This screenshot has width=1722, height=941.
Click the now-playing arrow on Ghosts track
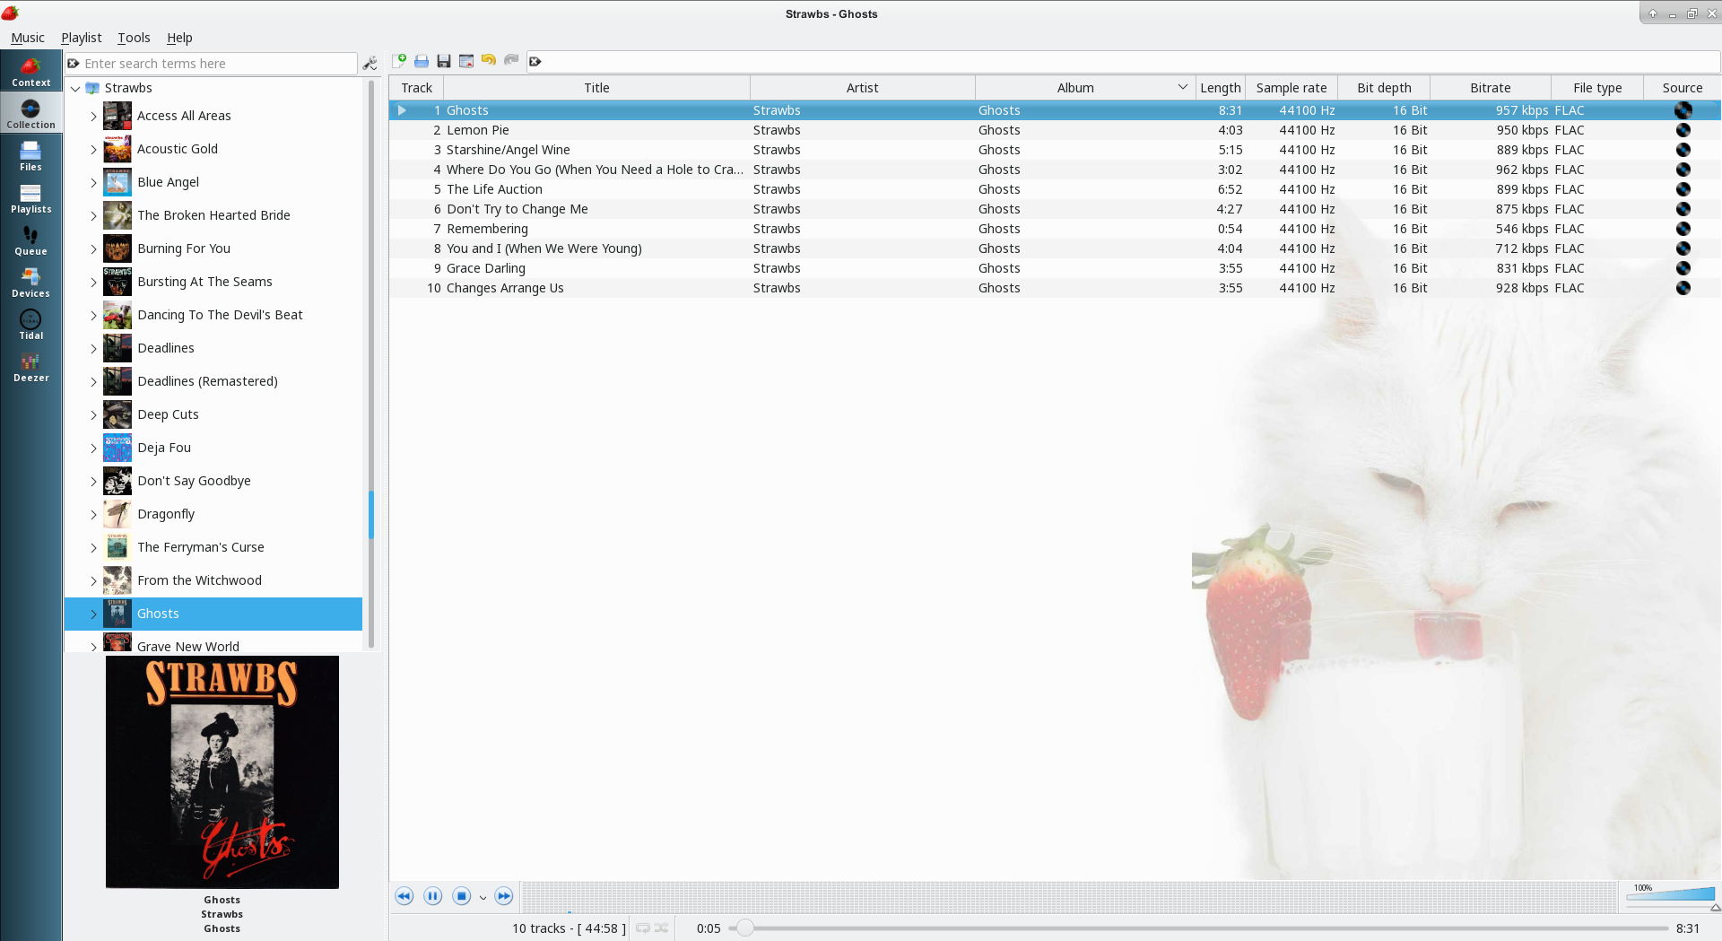pyautogui.click(x=402, y=110)
